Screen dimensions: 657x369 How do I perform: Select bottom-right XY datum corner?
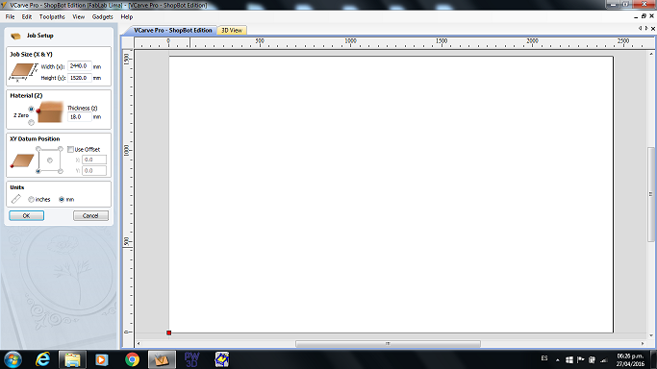click(61, 171)
